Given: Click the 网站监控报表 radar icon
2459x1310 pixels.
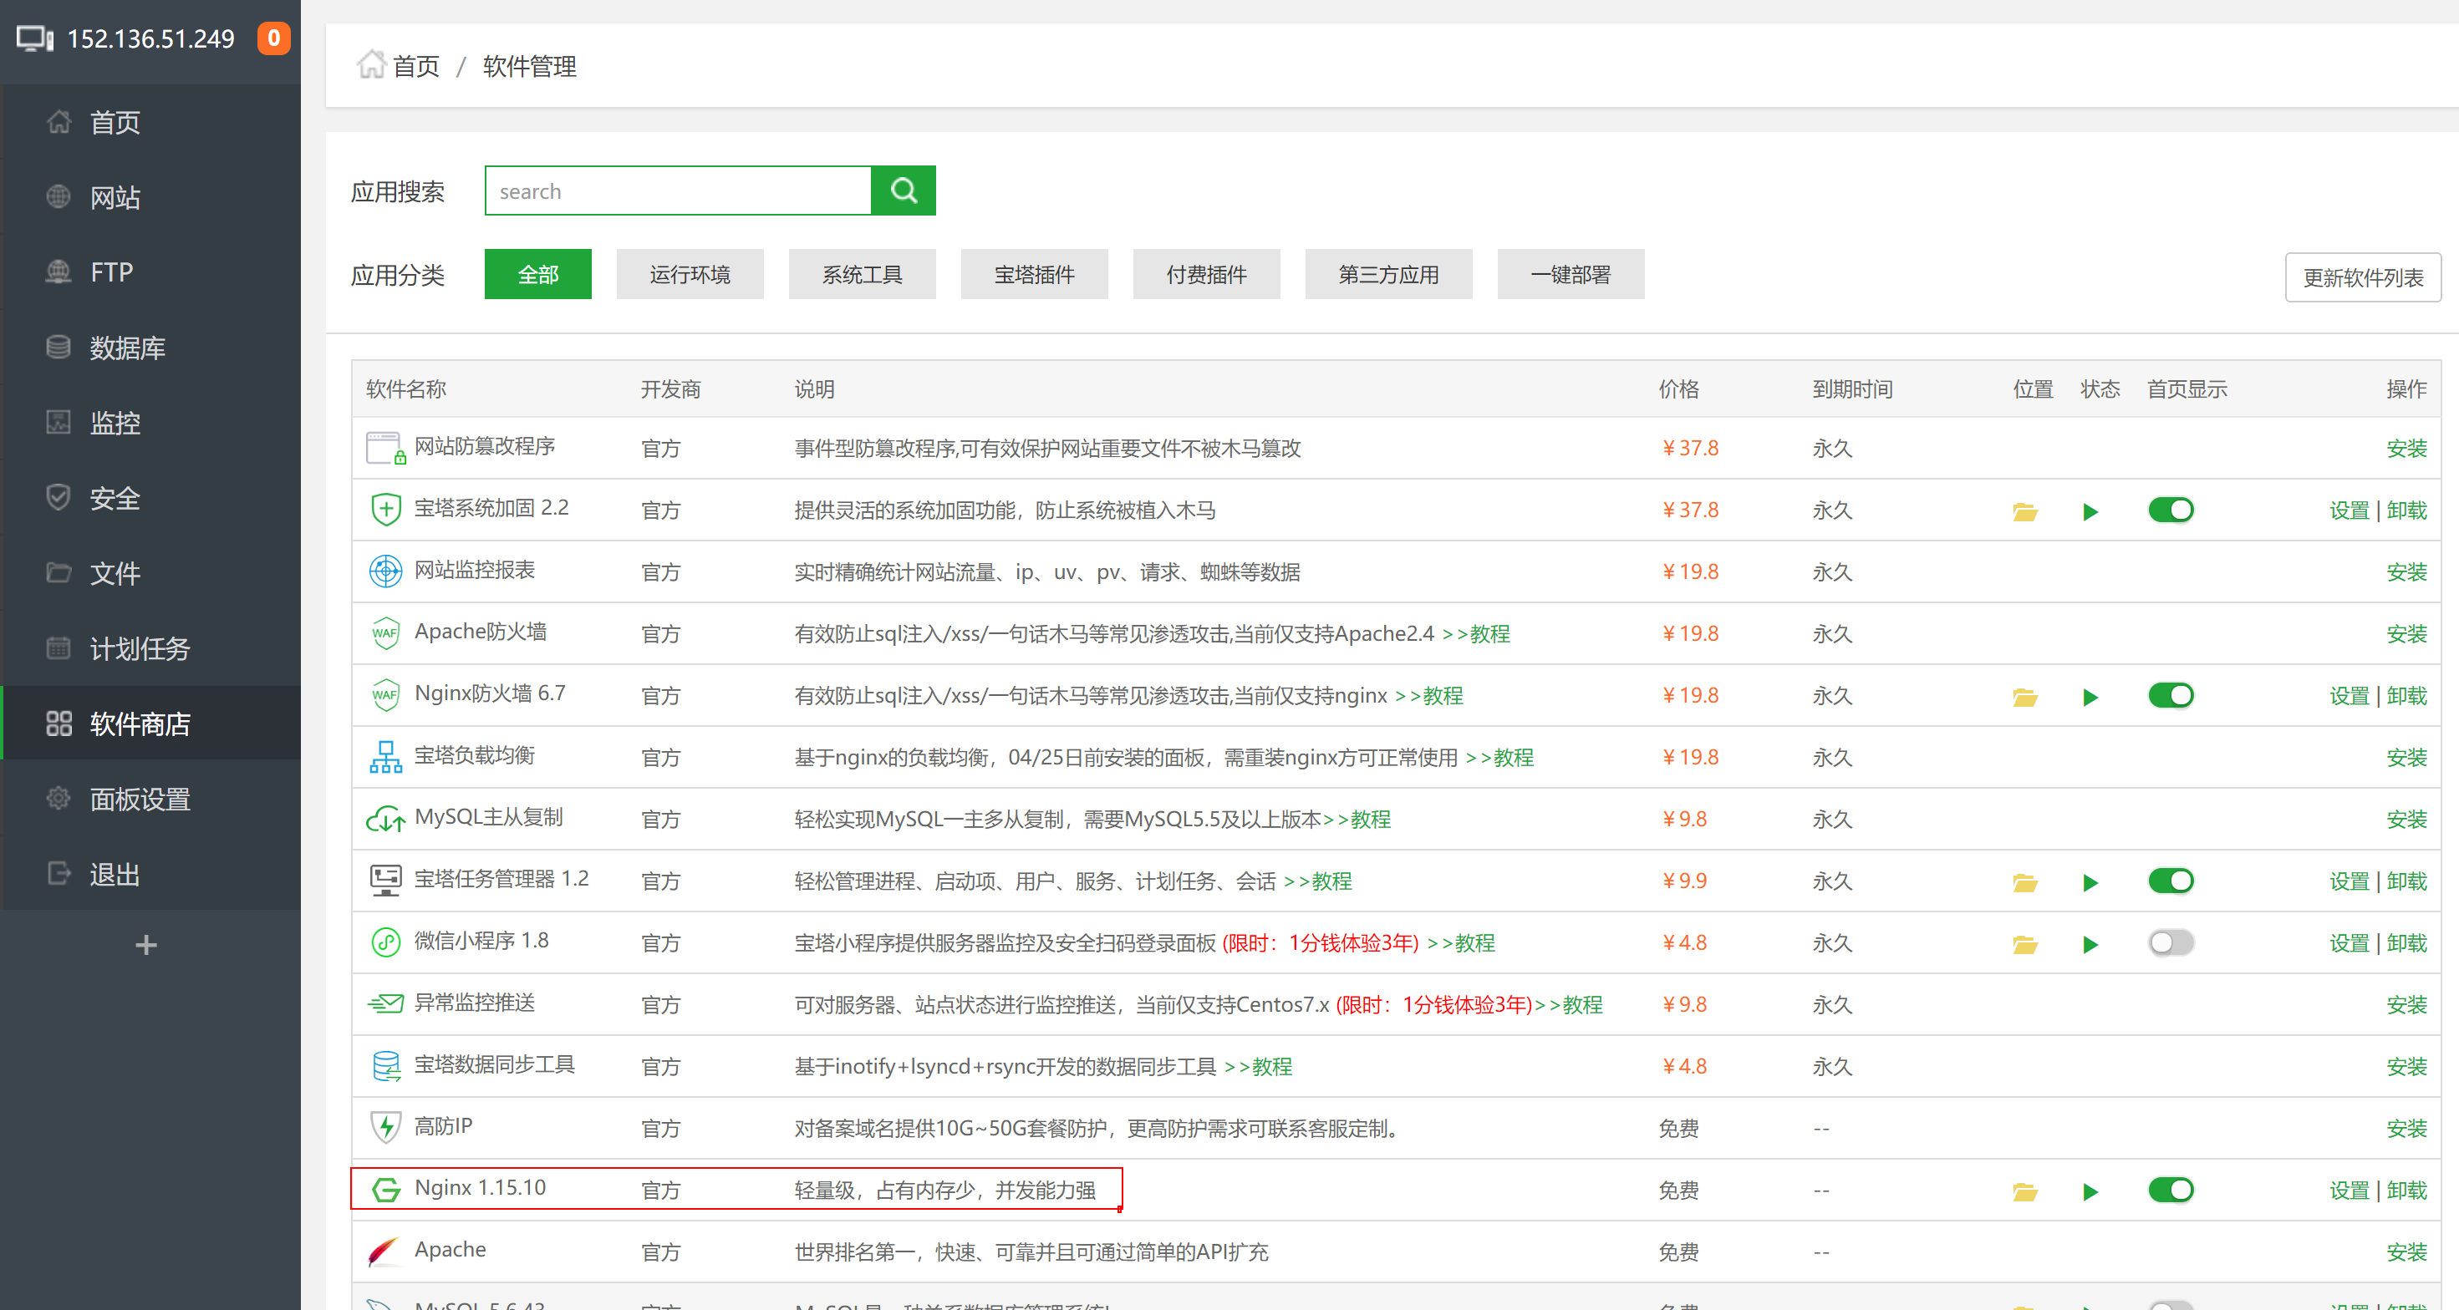Looking at the screenshot, I should pos(385,571).
